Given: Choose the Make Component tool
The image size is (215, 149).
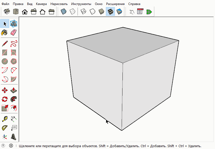Looking at the screenshot, I should [14, 24].
